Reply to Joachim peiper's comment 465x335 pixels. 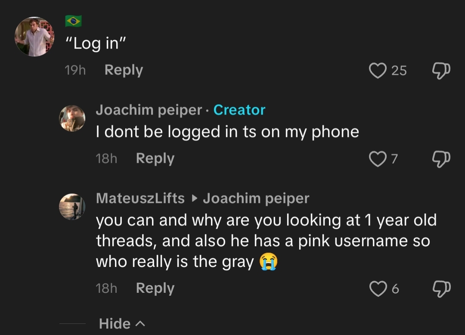[x=155, y=158]
